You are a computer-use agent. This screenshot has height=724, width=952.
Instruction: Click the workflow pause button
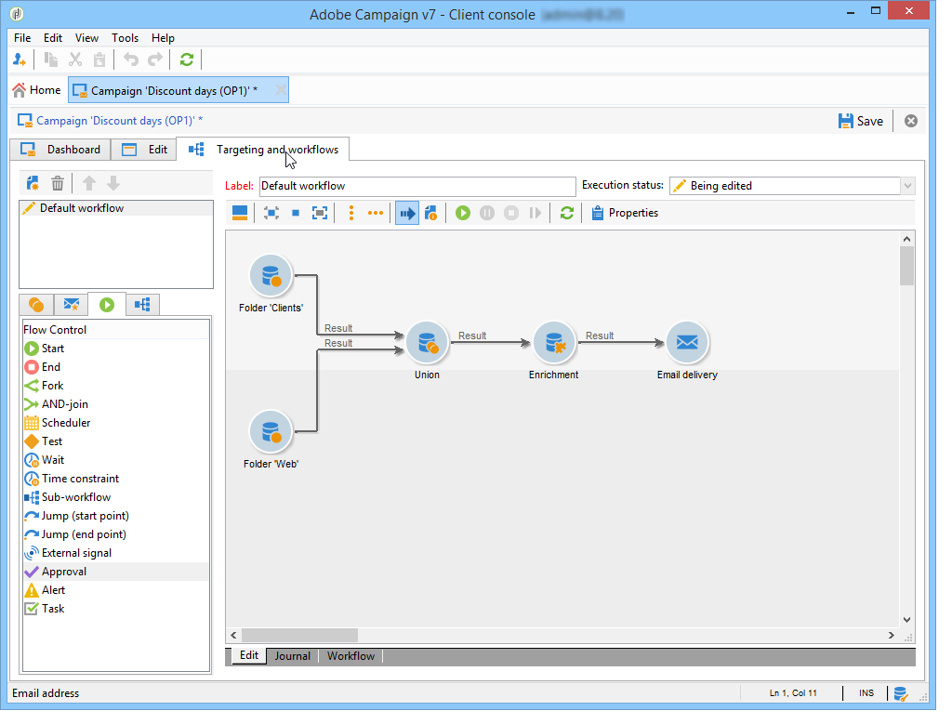point(487,213)
